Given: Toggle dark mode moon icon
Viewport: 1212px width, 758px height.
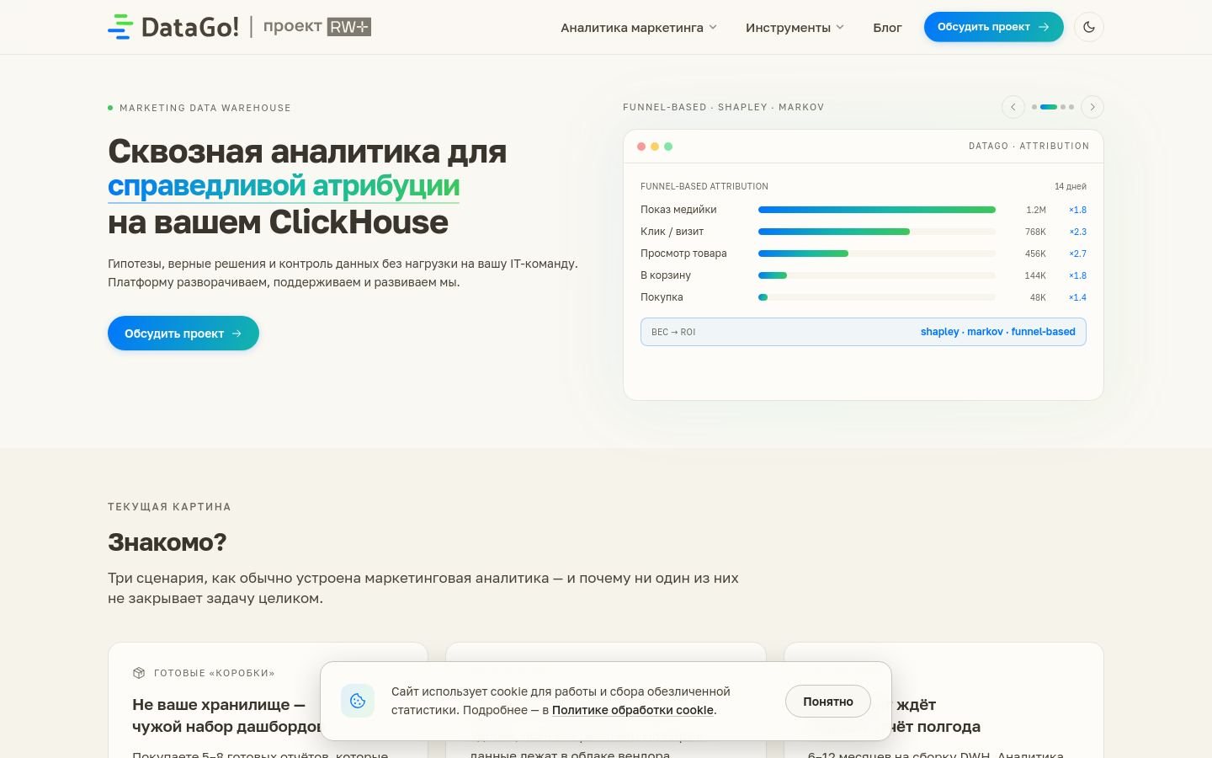Looking at the screenshot, I should (1089, 27).
